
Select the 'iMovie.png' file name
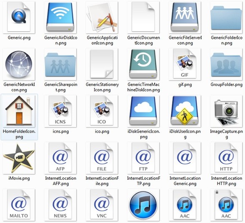click(19, 178)
